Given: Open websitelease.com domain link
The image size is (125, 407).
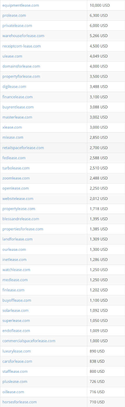Looking at the screenshot, I should click(18, 198).
